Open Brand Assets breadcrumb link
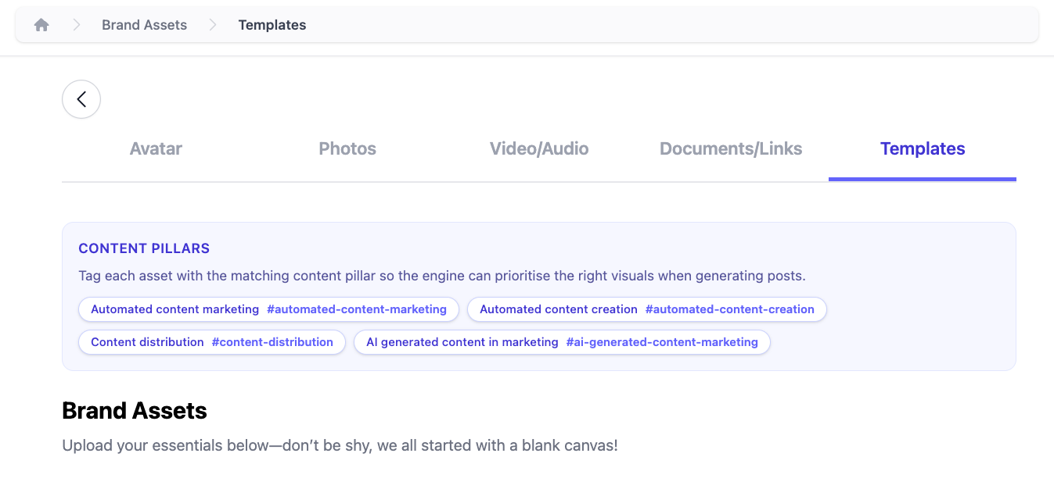 pyautogui.click(x=144, y=25)
